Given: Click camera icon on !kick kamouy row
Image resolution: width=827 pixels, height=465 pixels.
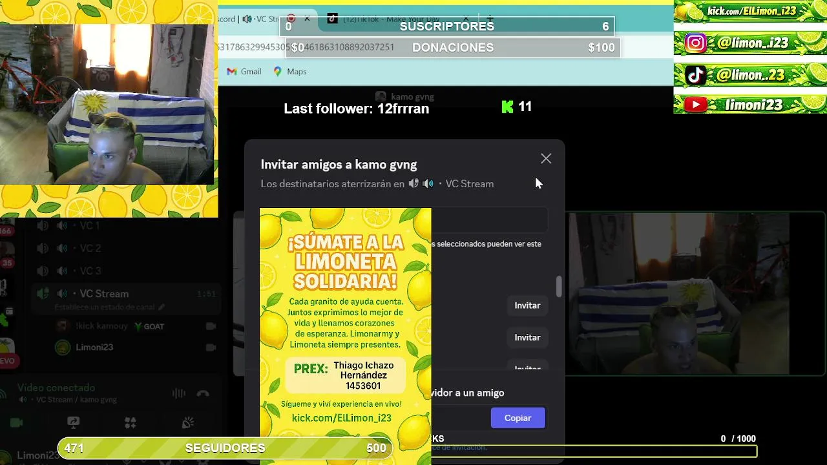Looking at the screenshot, I should pos(211,327).
